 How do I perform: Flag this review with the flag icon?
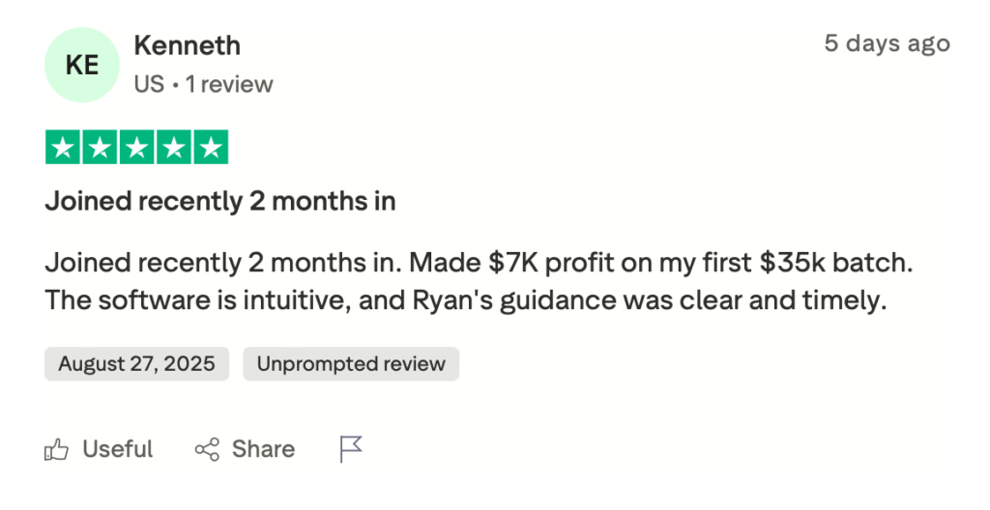click(x=351, y=449)
